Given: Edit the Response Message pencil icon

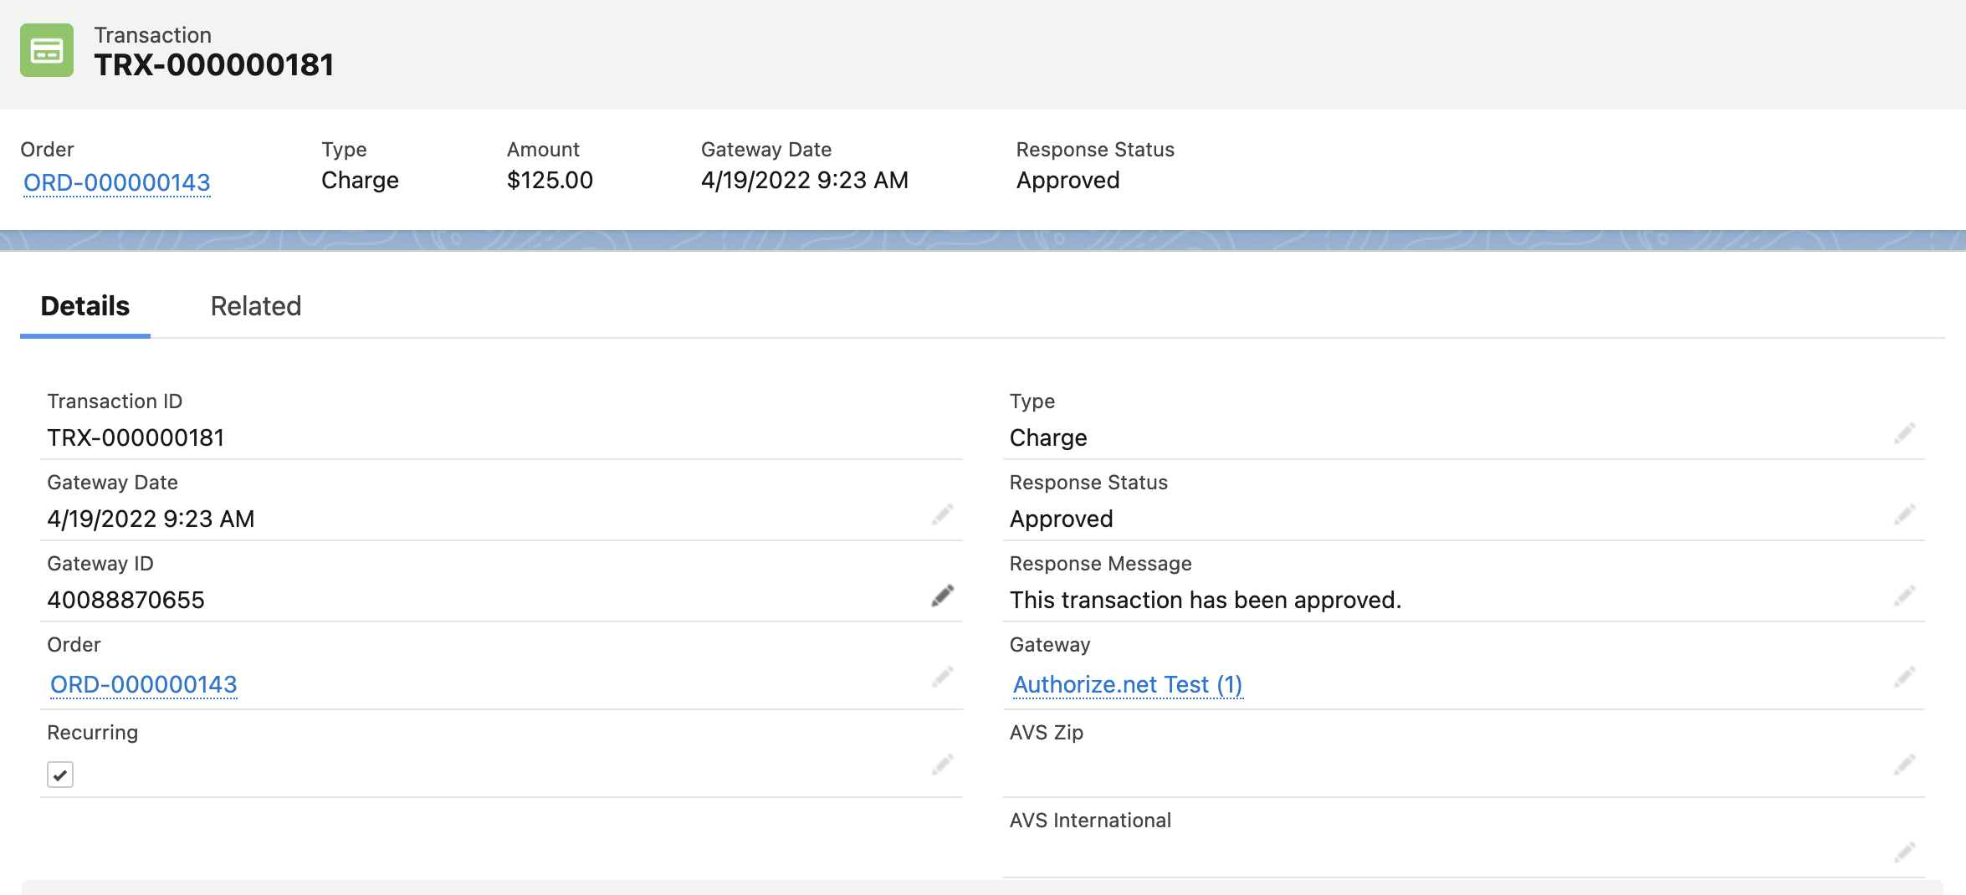Looking at the screenshot, I should point(1905,596).
